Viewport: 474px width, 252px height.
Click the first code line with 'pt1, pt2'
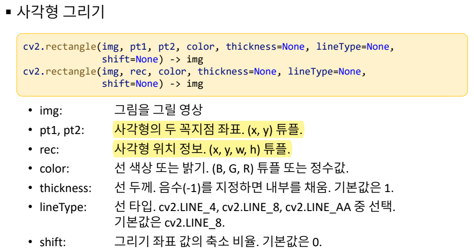point(209,47)
